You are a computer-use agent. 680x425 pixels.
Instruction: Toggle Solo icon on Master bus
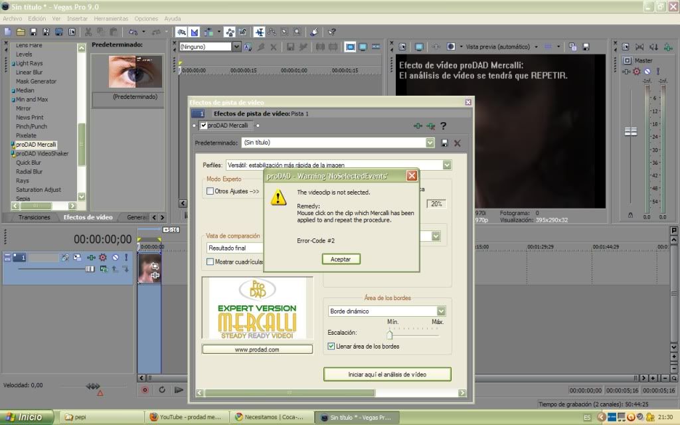click(658, 72)
